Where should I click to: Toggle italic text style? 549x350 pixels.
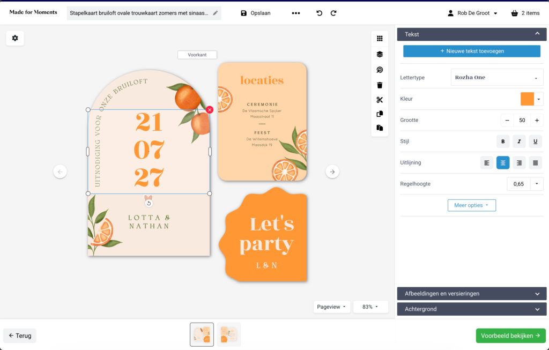[x=519, y=142]
